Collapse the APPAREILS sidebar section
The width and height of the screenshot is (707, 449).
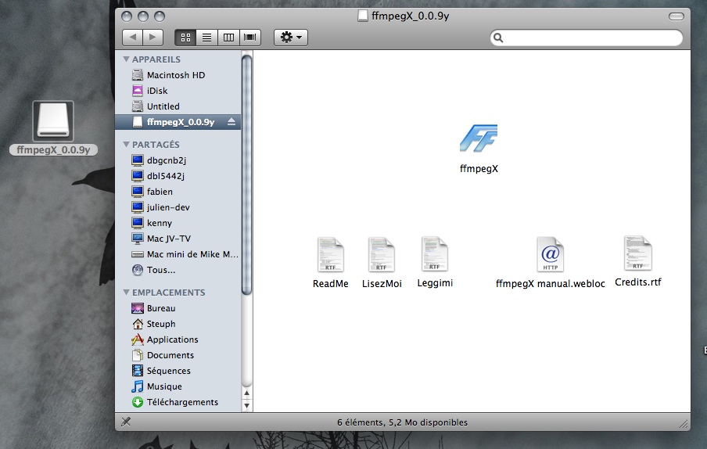pyautogui.click(x=126, y=59)
